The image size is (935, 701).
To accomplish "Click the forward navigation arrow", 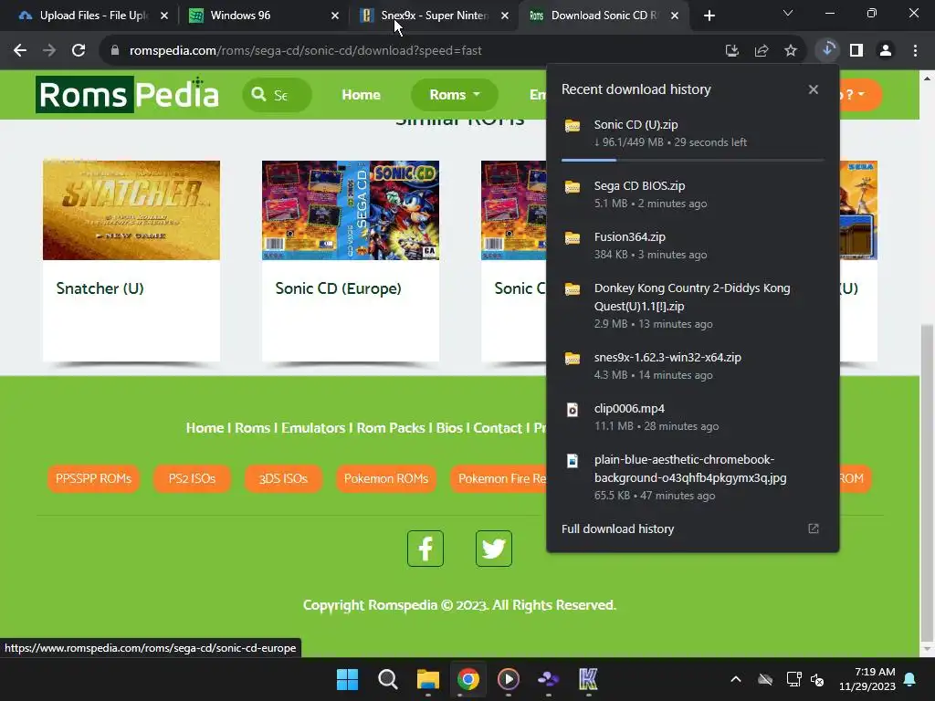I will [49, 51].
